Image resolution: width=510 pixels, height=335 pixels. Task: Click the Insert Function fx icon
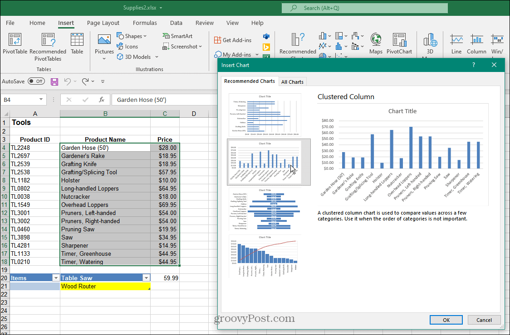click(102, 100)
